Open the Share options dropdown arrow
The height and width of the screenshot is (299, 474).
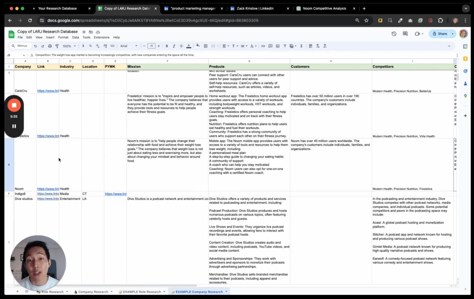(453, 34)
